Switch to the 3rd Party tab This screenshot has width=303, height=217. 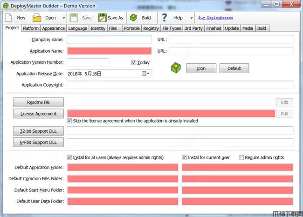tap(193, 28)
